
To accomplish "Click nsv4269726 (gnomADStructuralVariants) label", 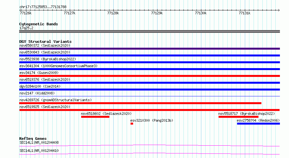I will tap(56, 100).
